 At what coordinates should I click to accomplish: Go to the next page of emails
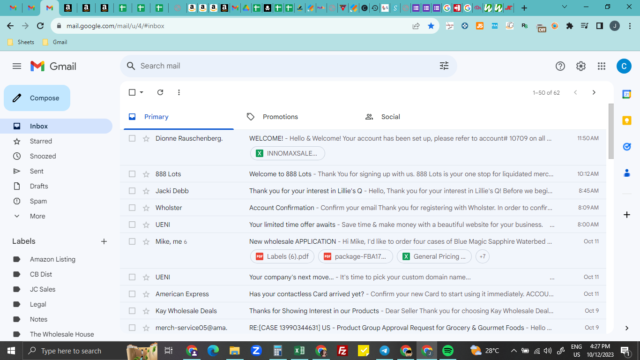pyautogui.click(x=594, y=92)
